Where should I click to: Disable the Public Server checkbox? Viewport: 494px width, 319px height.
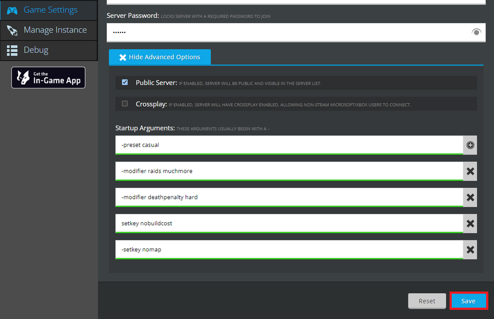point(124,82)
